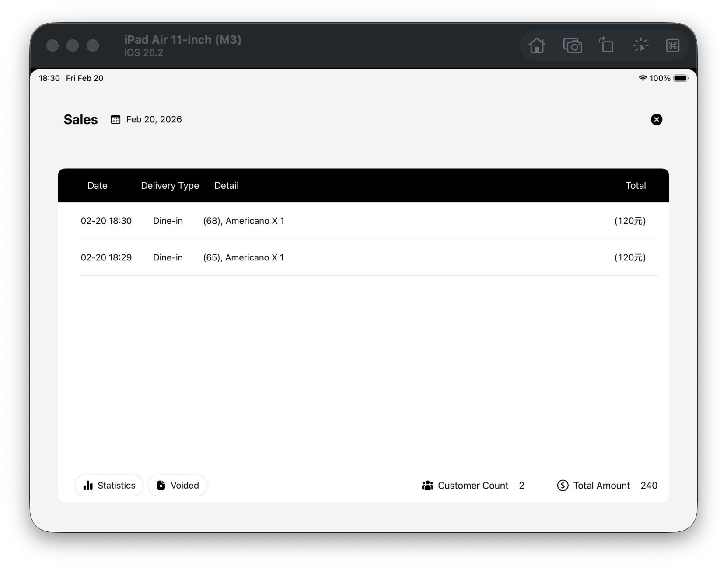Click the keyboard command key icon
The height and width of the screenshot is (569, 727).
[x=672, y=45]
